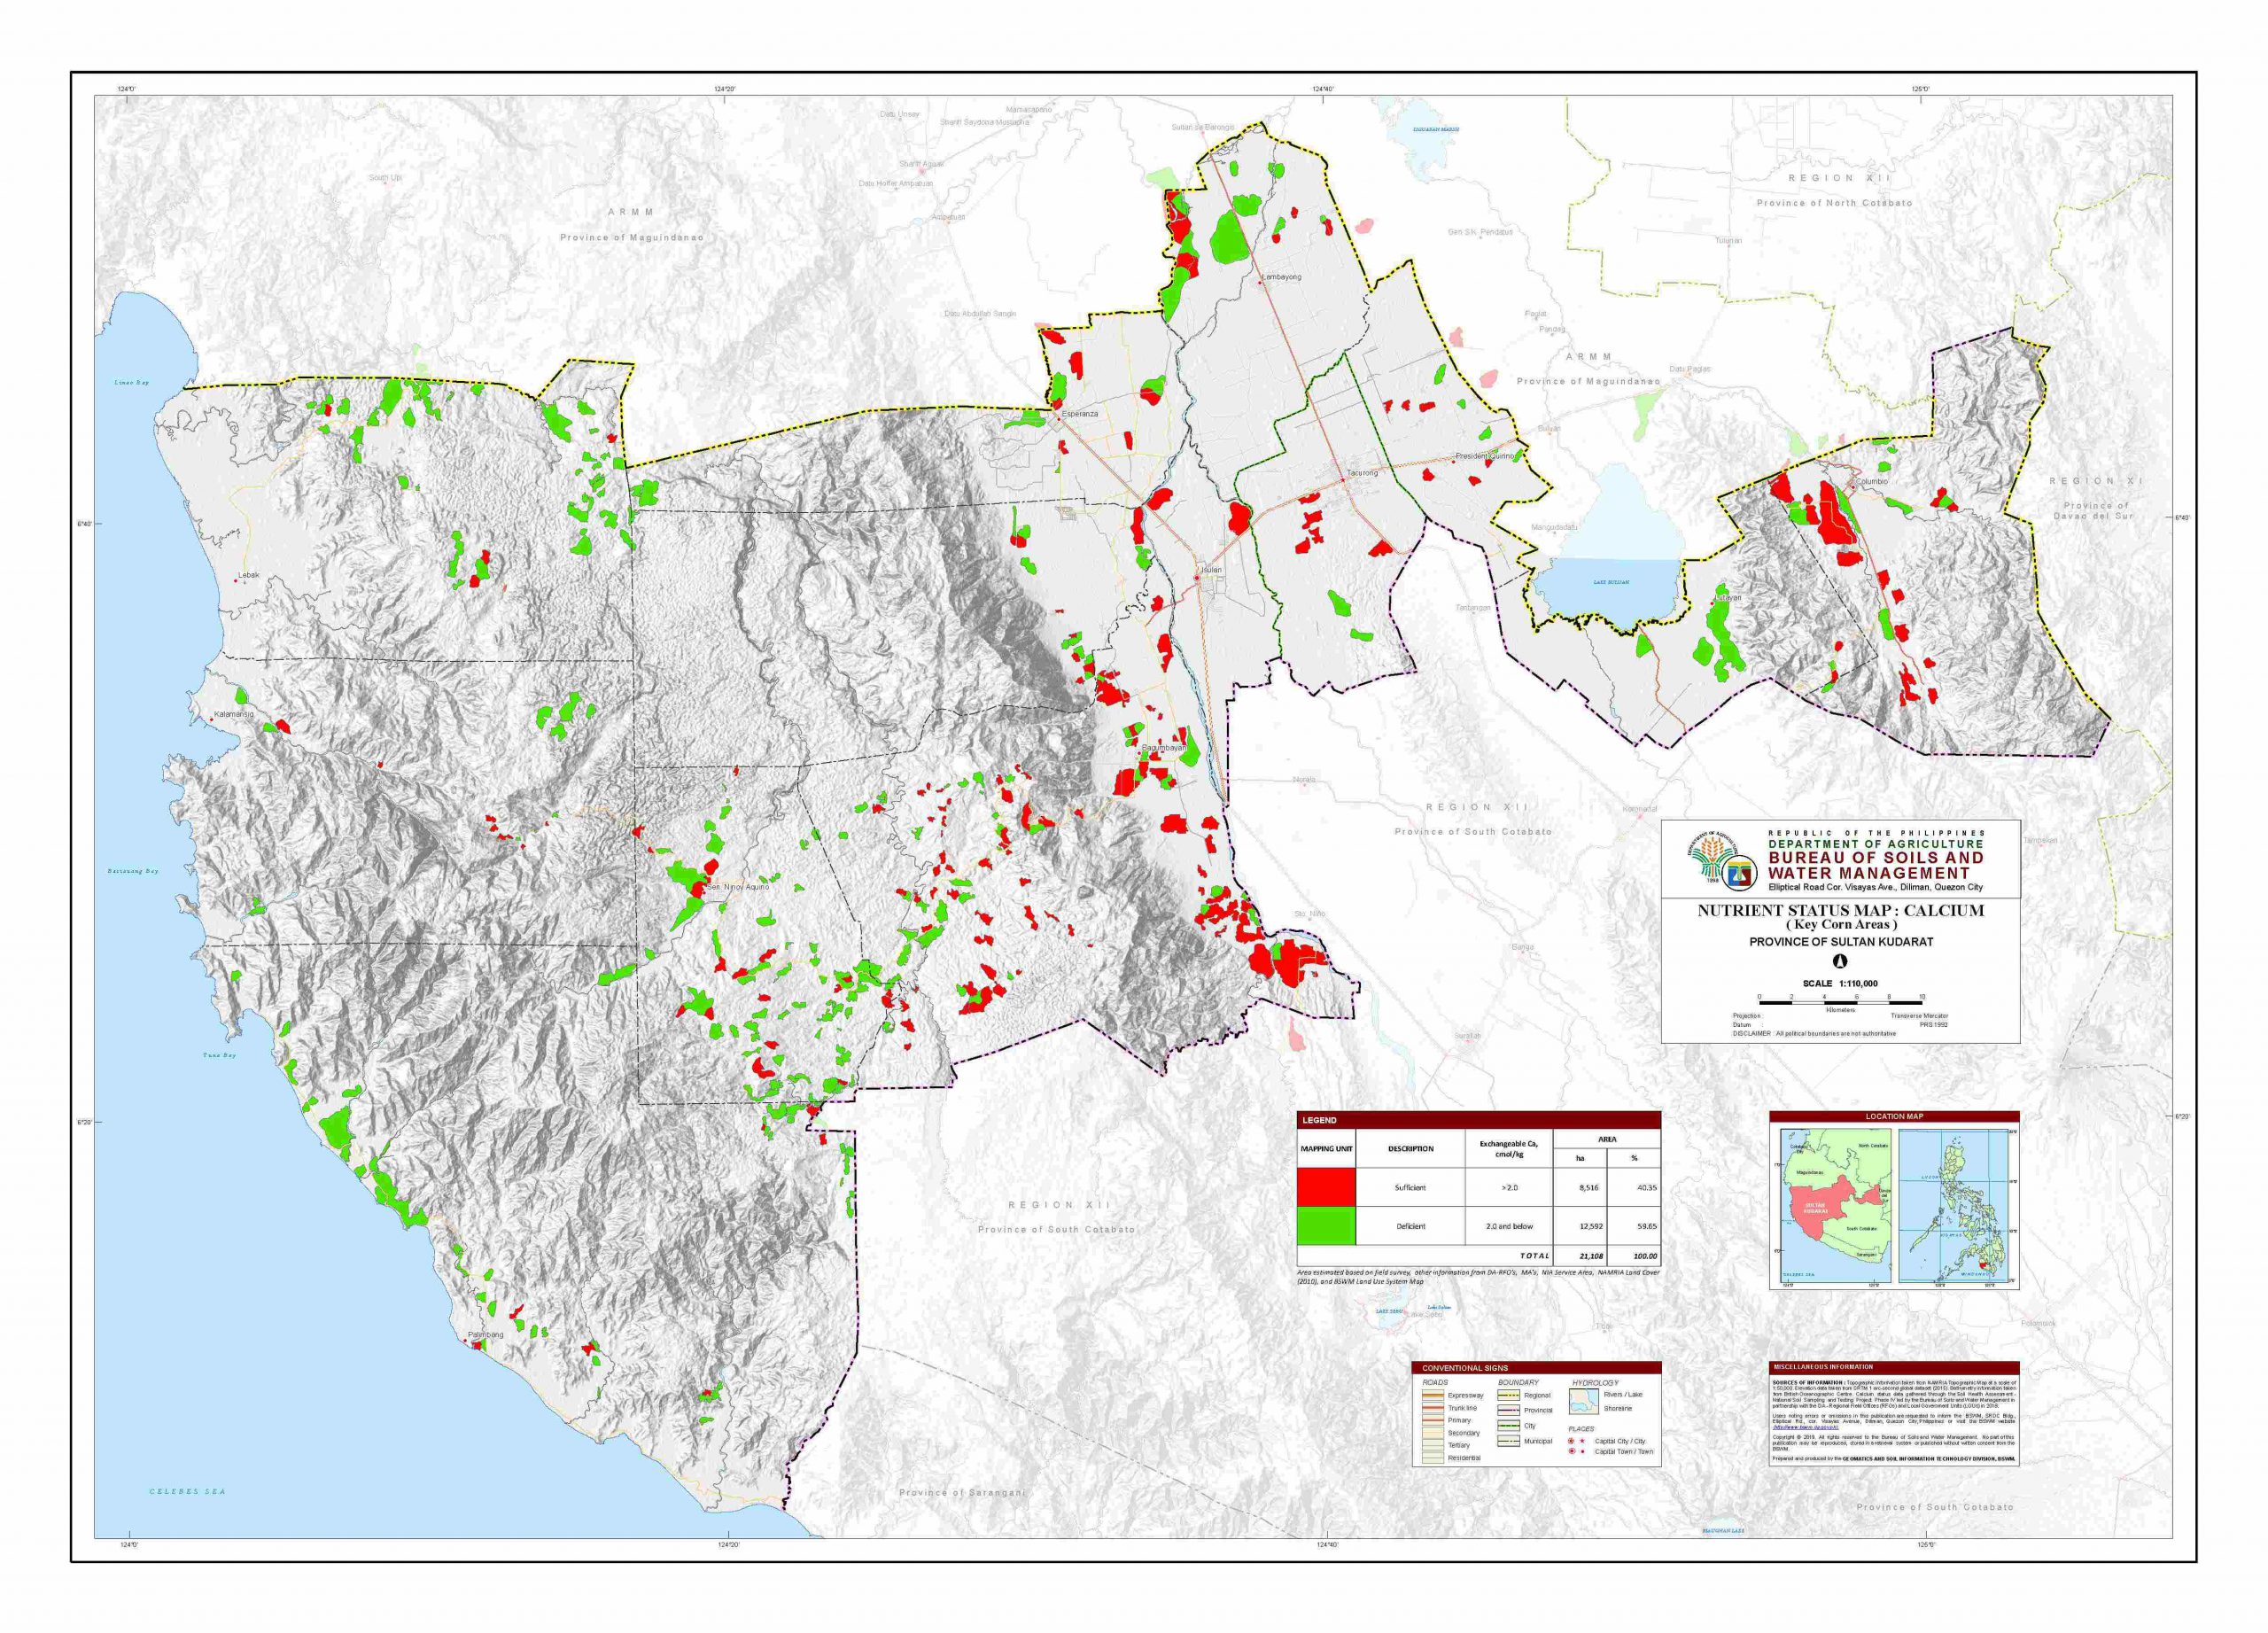The width and height of the screenshot is (2268, 1633).
Task: Click the north arrow symbol
Action: pyautogui.click(x=1840, y=962)
